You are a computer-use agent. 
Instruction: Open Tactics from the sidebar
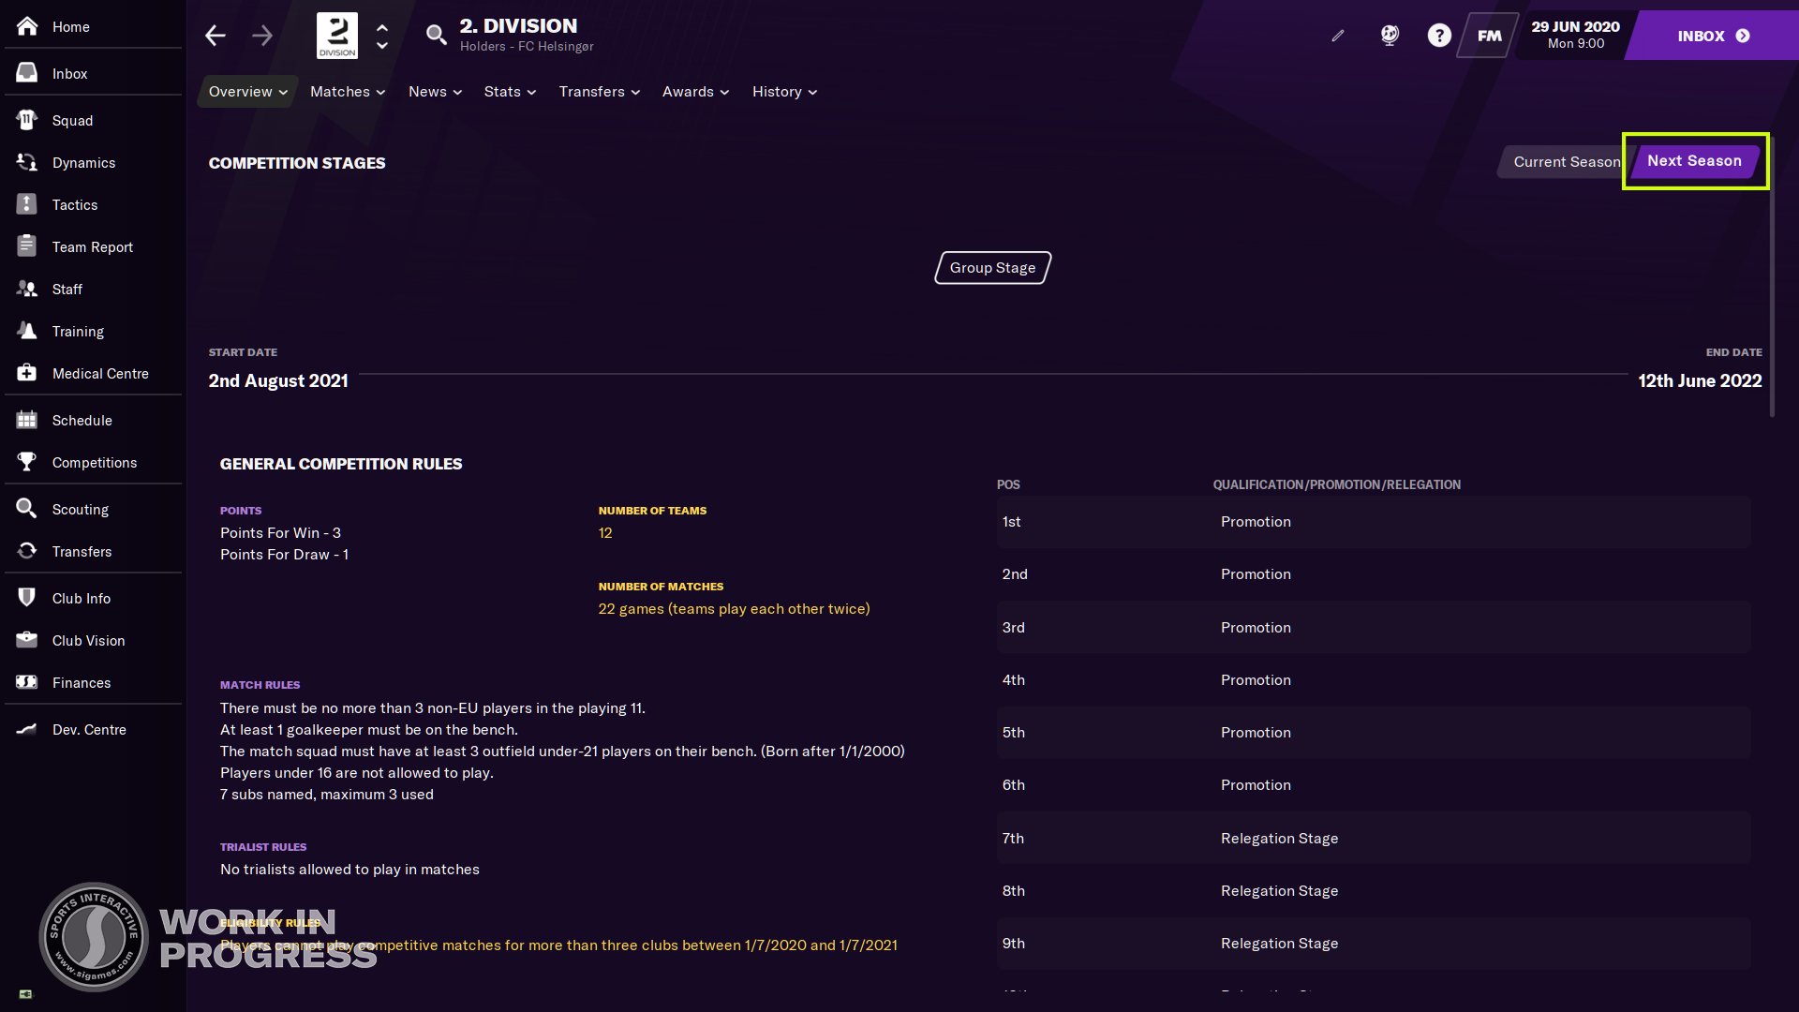[x=75, y=204]
